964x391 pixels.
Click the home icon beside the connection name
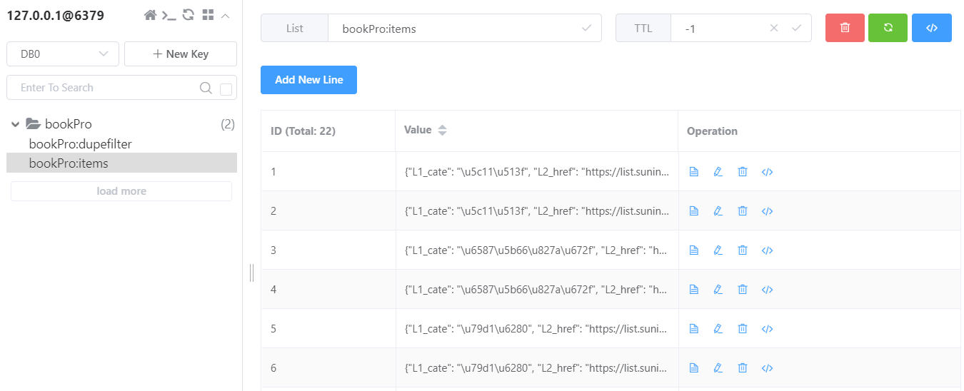150,15
